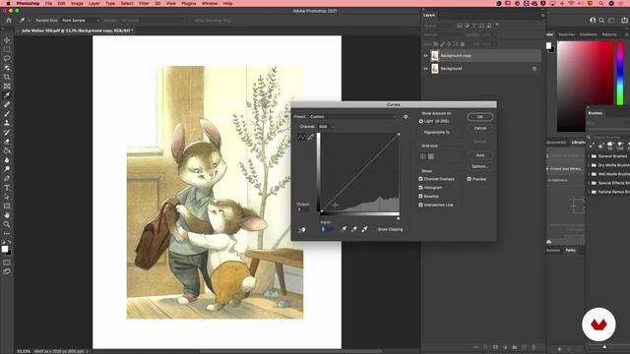Select the Rectangular Marquee tool
The image size is (630, 354).
(x=7, y=49)
